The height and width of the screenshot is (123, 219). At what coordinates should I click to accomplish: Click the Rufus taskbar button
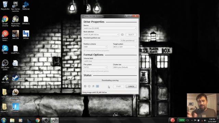pyautogui.click(x=55, y=120)
